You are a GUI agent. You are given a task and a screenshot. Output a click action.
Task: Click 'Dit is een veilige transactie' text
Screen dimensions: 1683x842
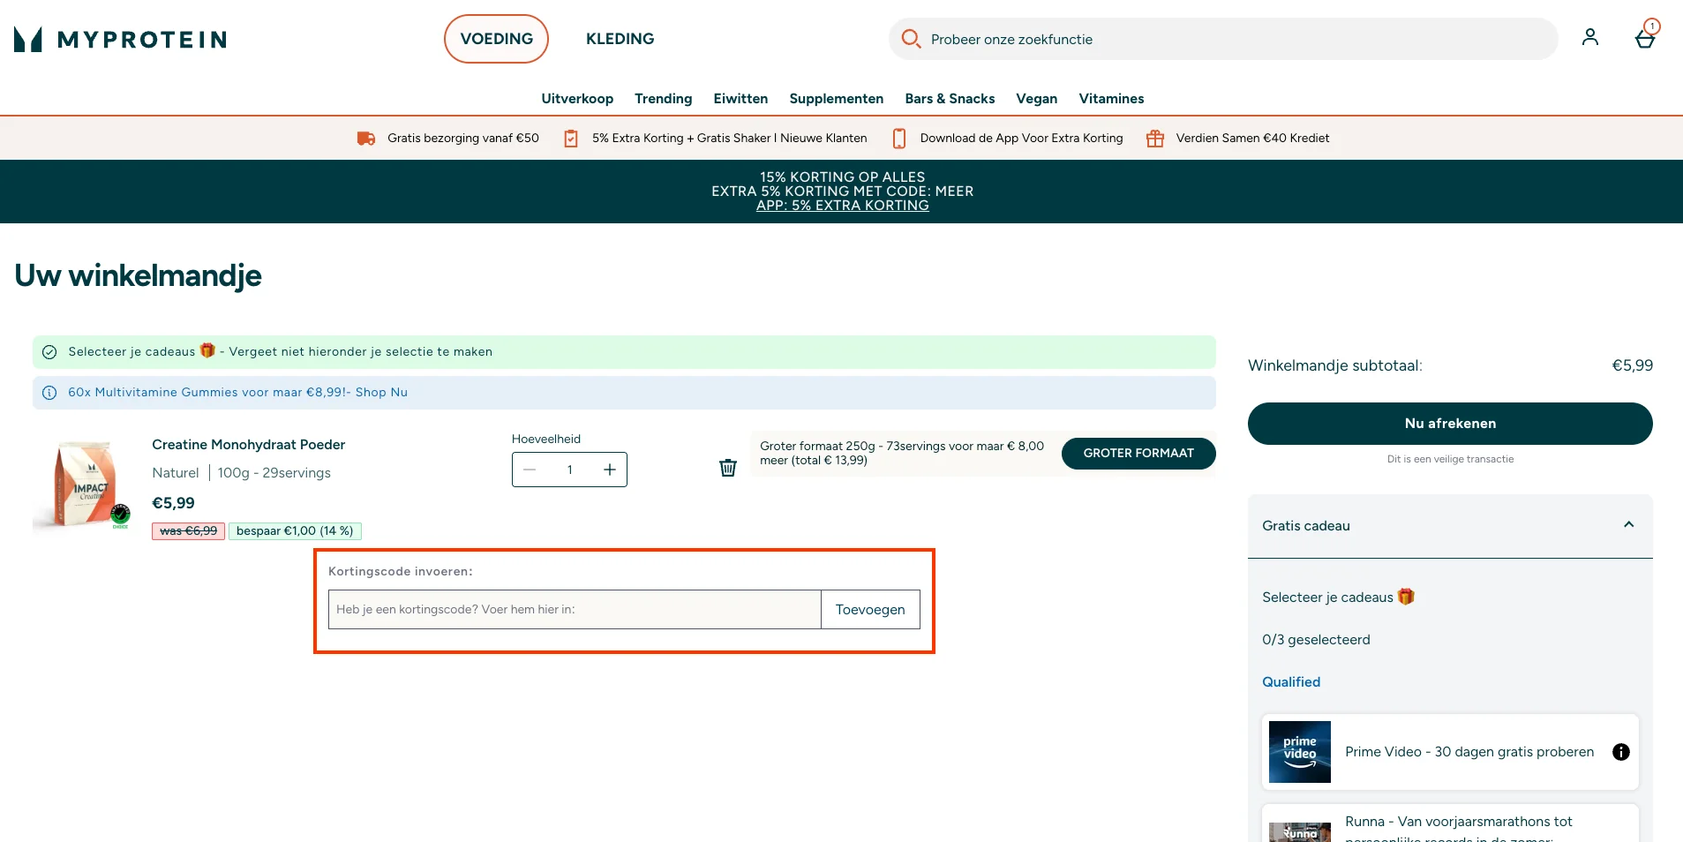(1450, 459)
